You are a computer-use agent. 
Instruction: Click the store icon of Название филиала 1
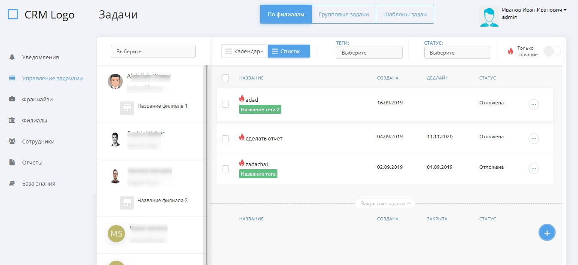click(x=127, y=108)
